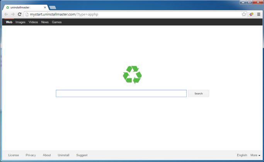The image size is (264, 162).
Task: Change the language via the English link
Action: click(x=242, y=155)
